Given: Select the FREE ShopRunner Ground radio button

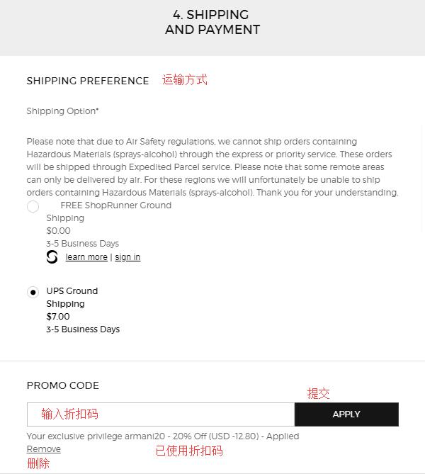Looking at the screenshot, I should 33,207.
